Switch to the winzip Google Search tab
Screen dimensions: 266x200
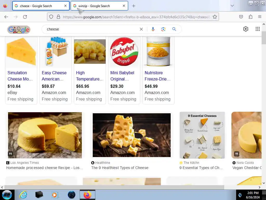point(99,6)
